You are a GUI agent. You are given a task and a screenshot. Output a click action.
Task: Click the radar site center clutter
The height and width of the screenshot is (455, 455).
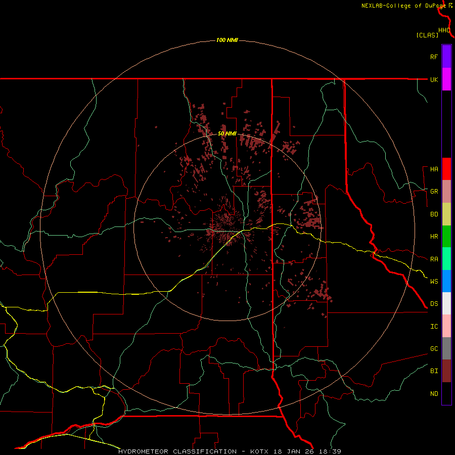pos(227,227)
